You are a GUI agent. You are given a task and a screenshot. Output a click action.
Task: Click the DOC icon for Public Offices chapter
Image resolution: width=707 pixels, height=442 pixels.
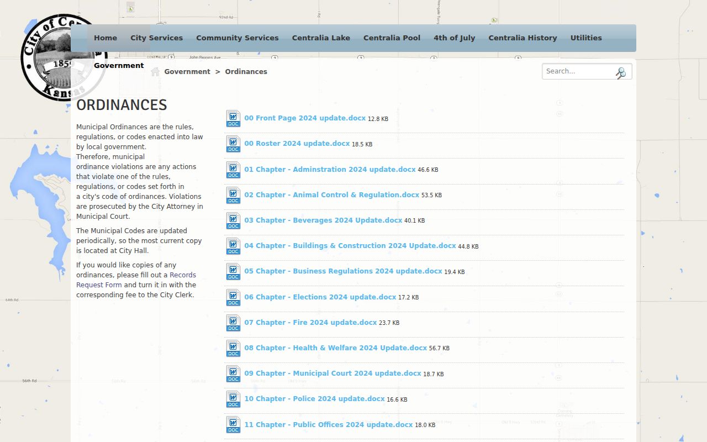[233, 425]
